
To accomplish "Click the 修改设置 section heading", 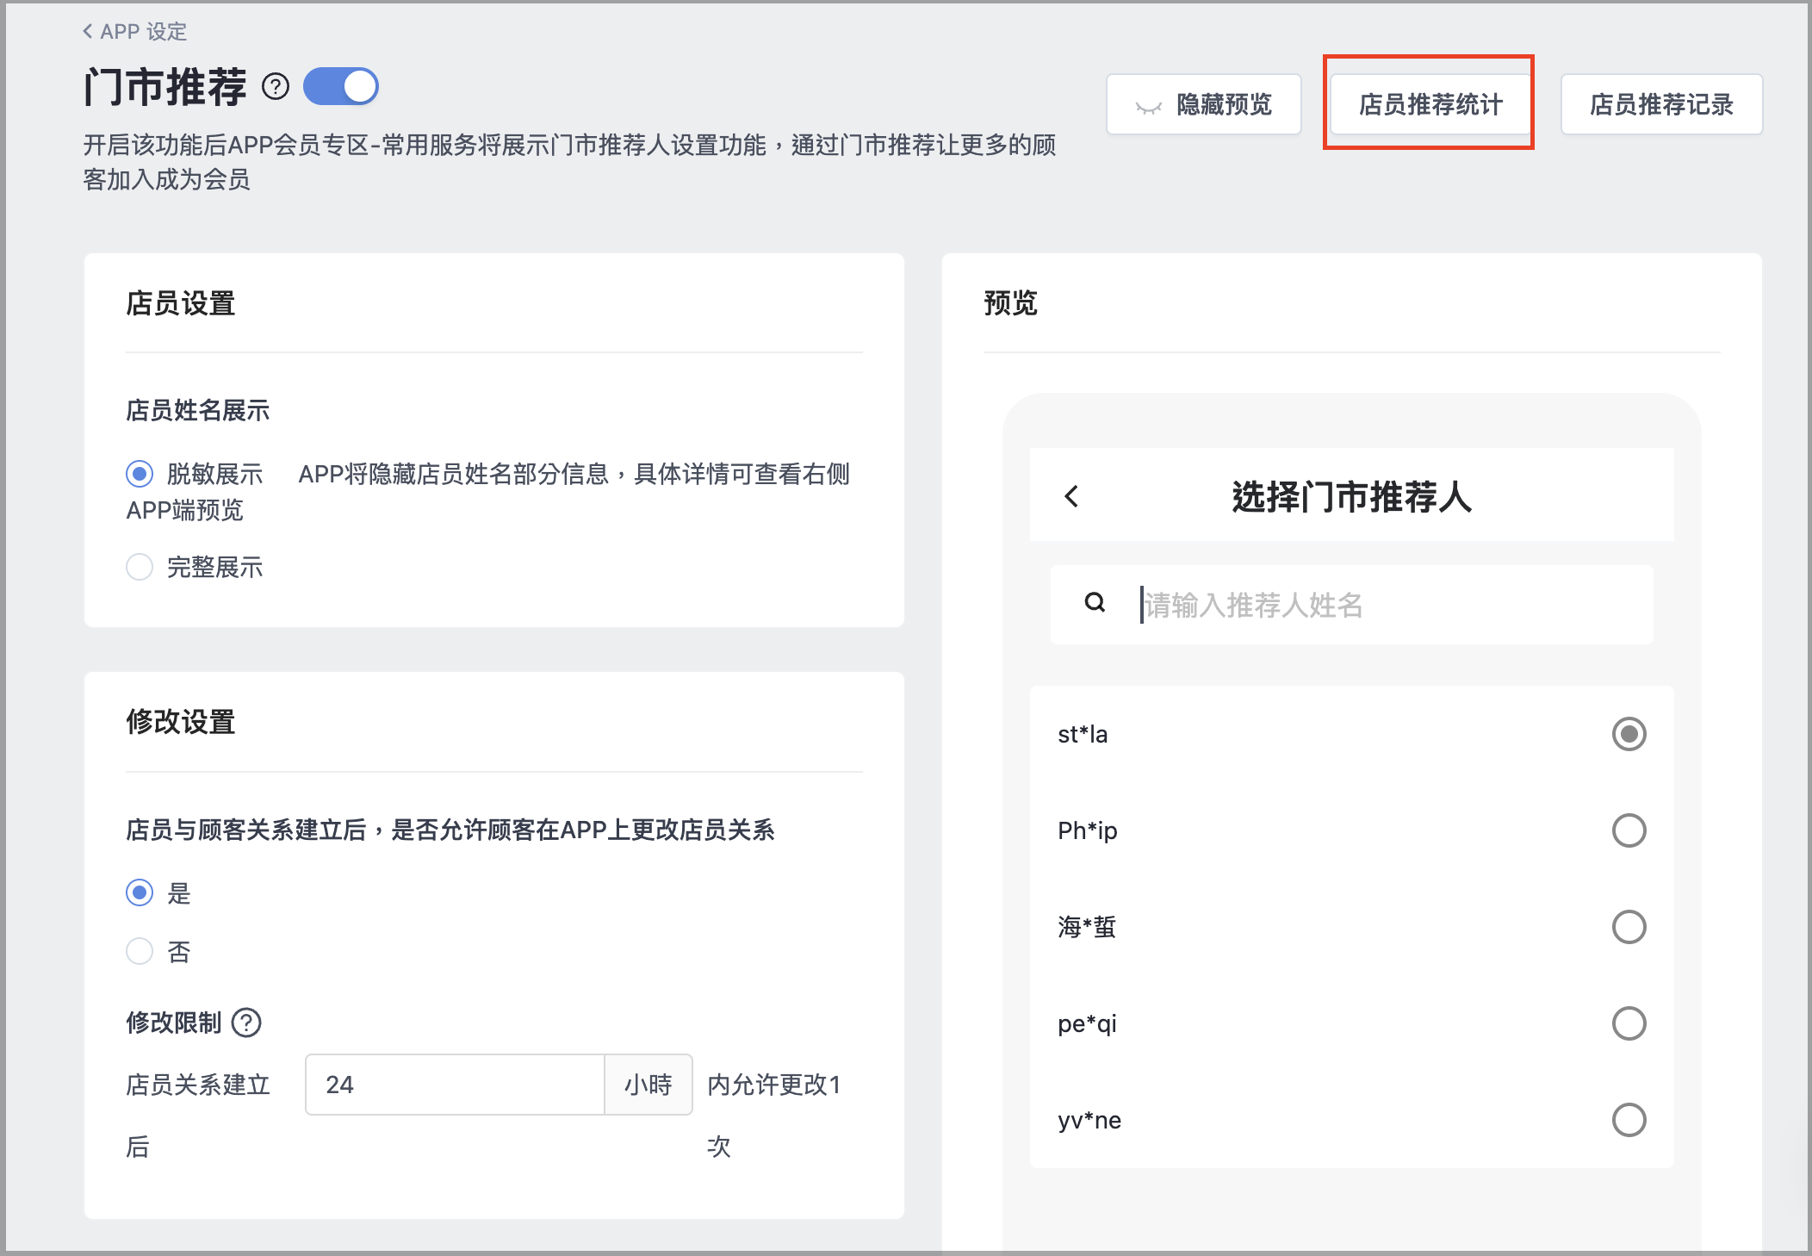I will 181,722.
